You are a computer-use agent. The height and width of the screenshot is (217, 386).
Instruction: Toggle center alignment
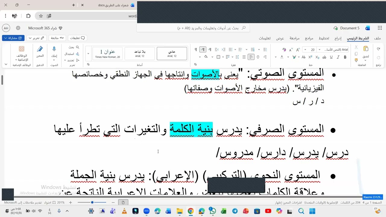click(x=258, y=57)
